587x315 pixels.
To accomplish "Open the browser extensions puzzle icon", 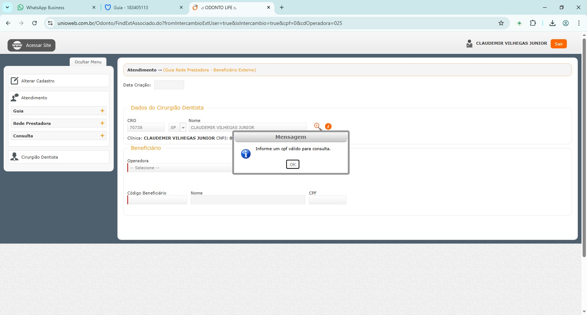I will pyautogui.click(x=533, y=23).
